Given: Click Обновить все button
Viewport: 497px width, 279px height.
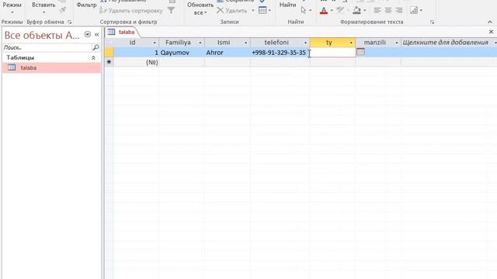Looking at the screenshot, I should click(200, 9).
